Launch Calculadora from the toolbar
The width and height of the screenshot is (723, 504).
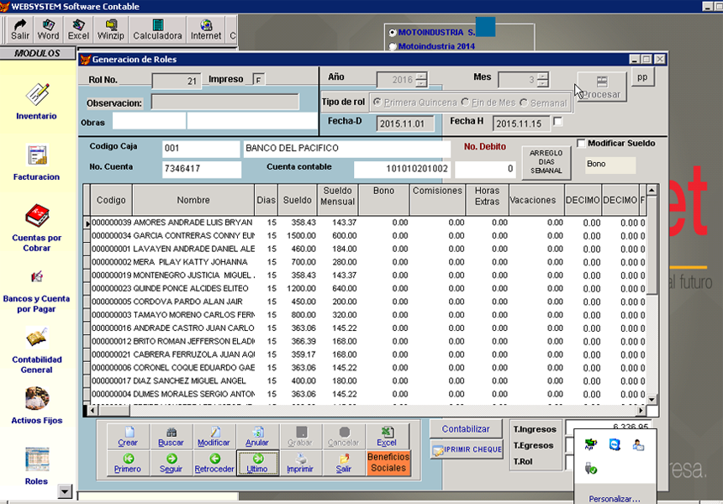pyautogui.click(x=157, y=29)
